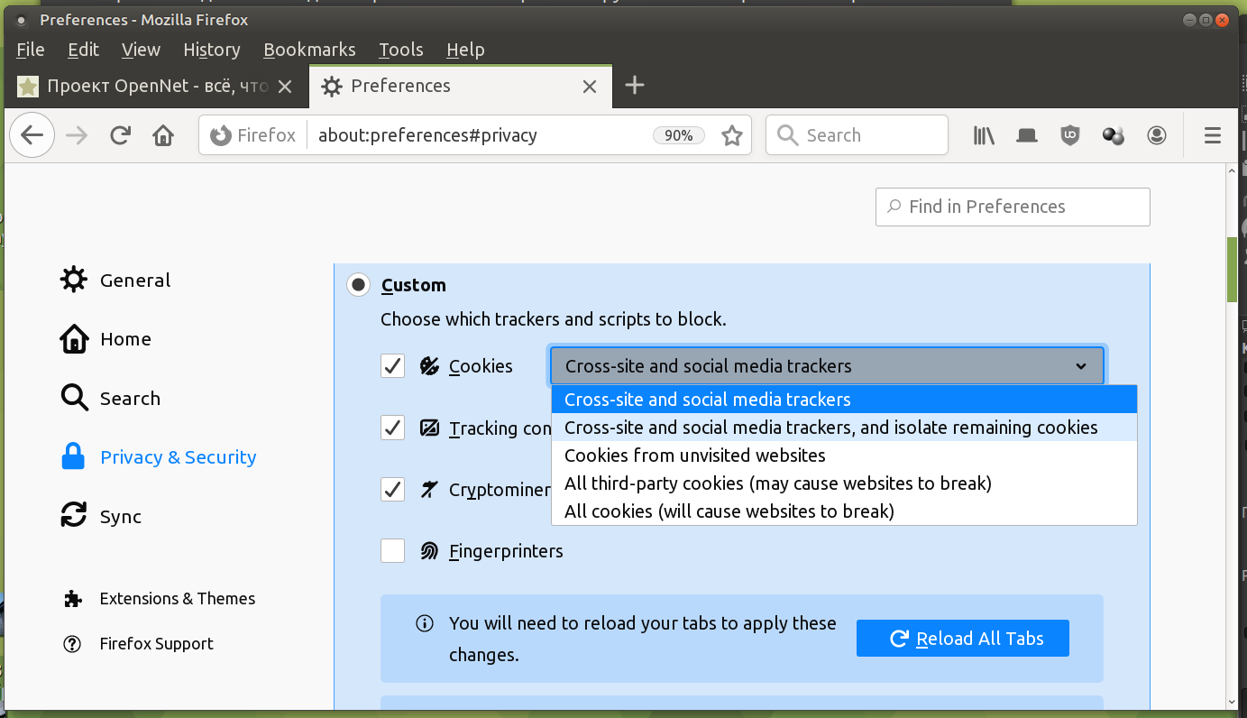Viewport: 1247px width, 718px height.
Task: Open Firefox Support link
Action: (x=156, y=644)
